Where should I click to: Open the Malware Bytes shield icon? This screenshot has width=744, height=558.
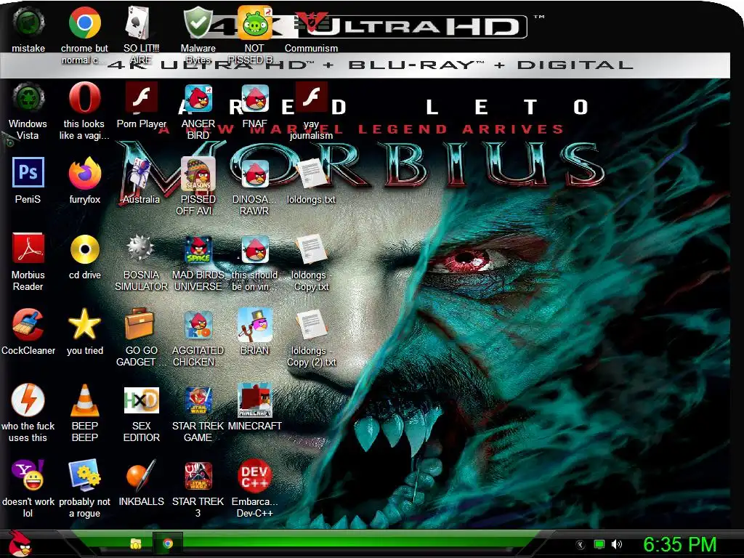[198, 23]
